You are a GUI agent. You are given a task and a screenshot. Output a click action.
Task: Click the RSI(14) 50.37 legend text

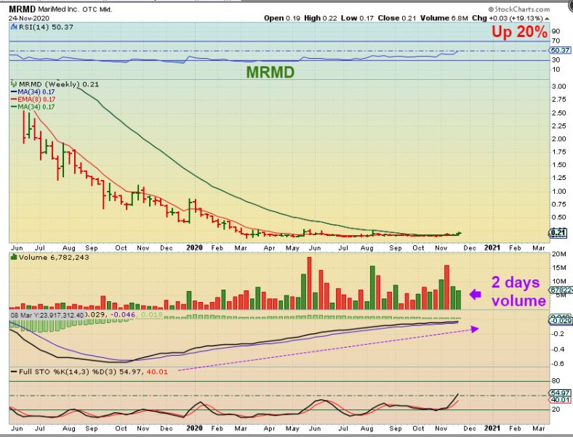[x=46, y=27]
